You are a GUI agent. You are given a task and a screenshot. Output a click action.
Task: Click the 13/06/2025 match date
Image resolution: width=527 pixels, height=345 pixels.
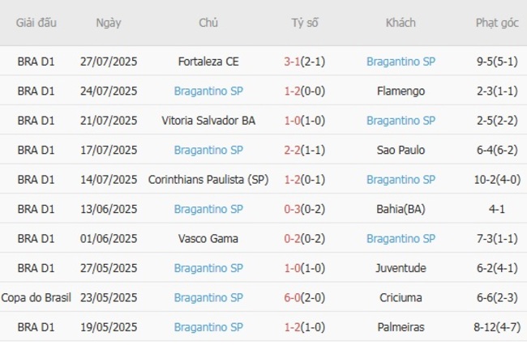pyautogui.click(x=109, y=209)
